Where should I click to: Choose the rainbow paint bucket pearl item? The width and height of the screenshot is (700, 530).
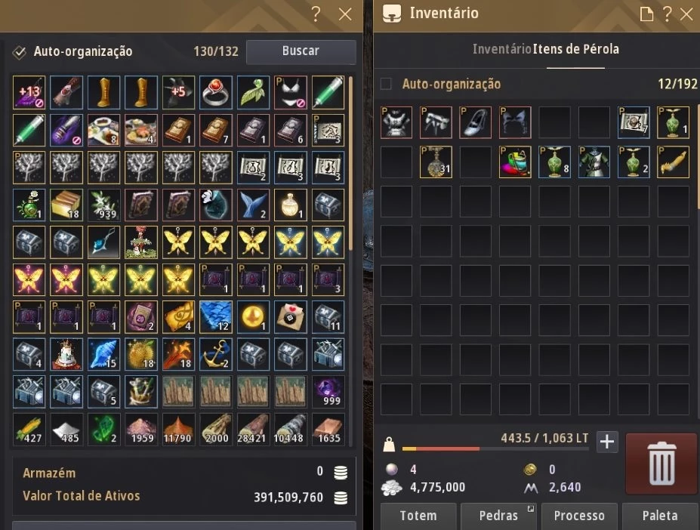(x=515, y=162)
